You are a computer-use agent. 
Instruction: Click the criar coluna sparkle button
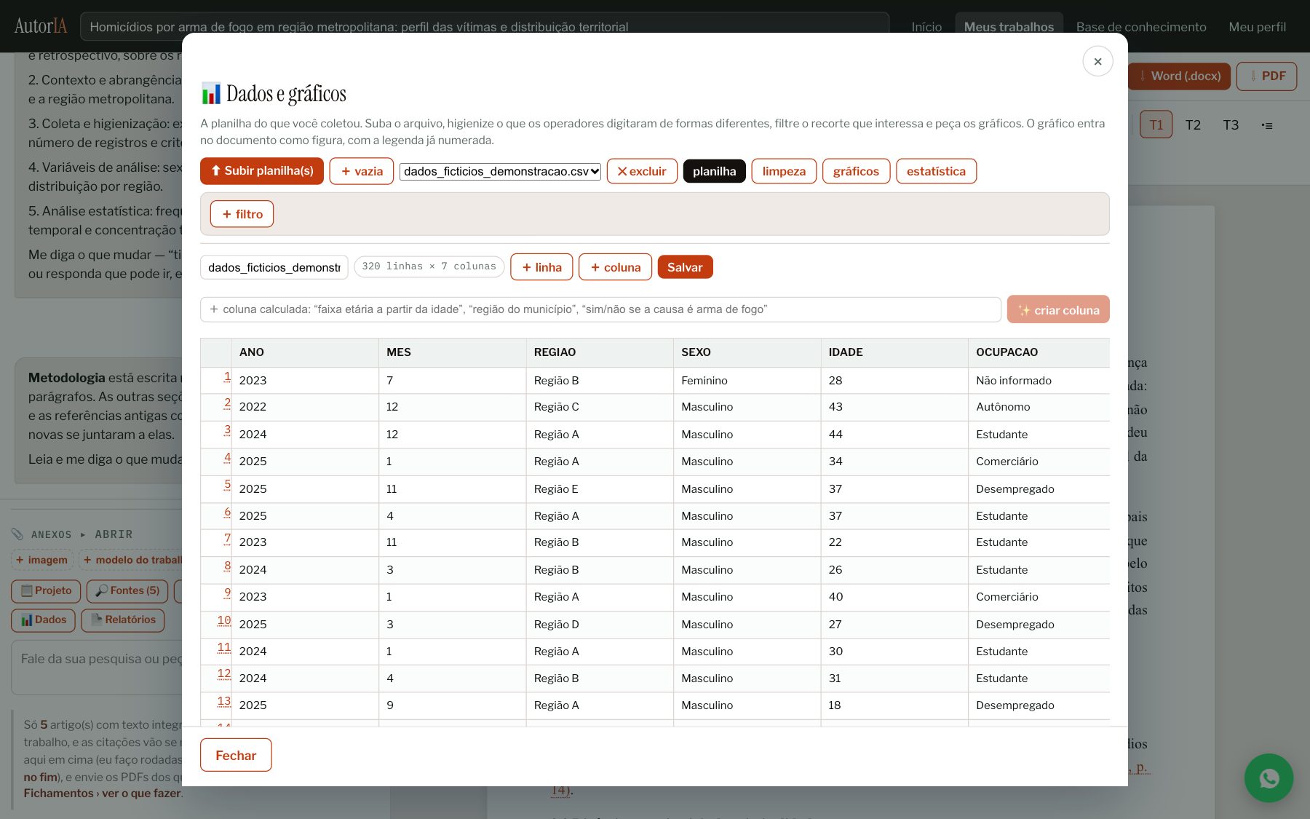(x=1058, y=309)
